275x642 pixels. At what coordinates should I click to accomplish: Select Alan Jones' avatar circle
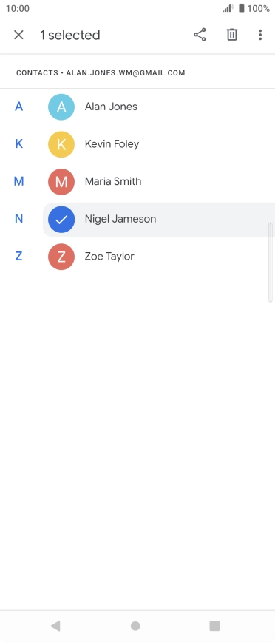tap(61, 107)
